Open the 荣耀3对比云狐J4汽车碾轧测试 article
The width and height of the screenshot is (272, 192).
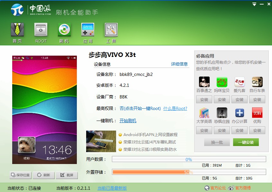coord(150,142)
